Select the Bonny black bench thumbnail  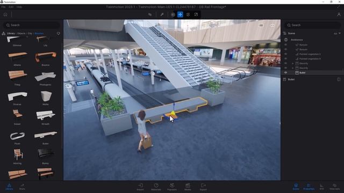pyautogui.click(x=45, y=153)
